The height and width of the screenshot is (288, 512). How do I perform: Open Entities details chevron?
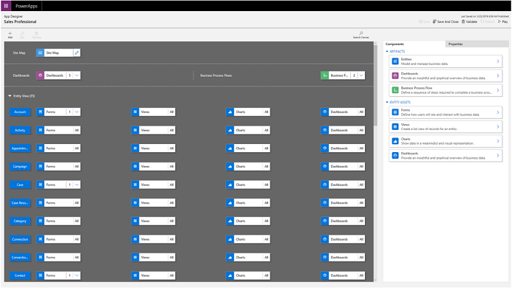click(498, 61)
